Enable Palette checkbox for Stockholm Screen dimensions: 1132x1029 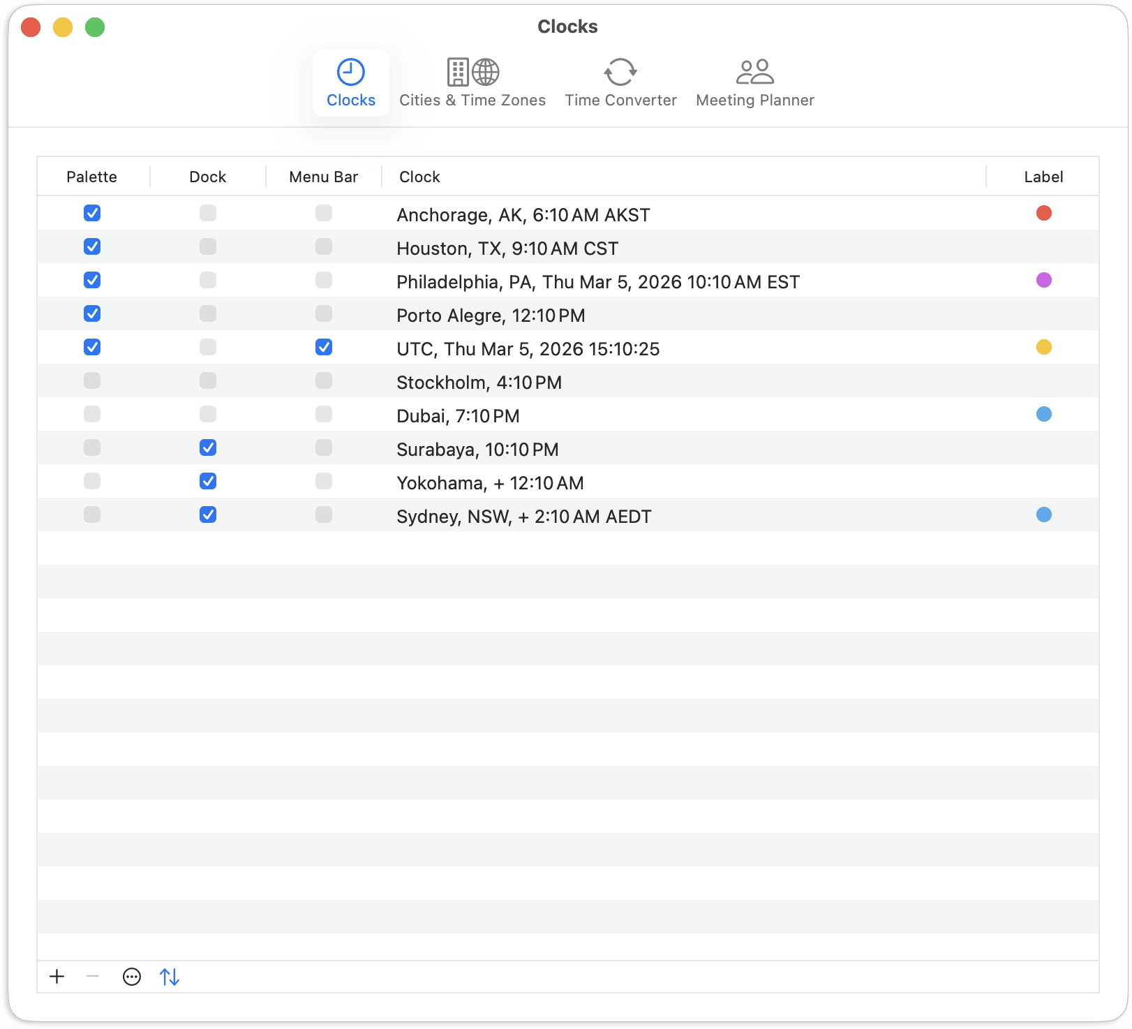(92, 380)
